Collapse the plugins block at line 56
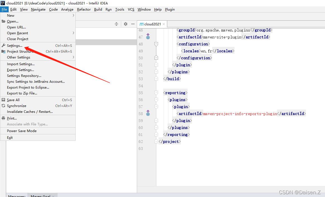The width and height of the screenshot is (325, 197). click(156, 100)
